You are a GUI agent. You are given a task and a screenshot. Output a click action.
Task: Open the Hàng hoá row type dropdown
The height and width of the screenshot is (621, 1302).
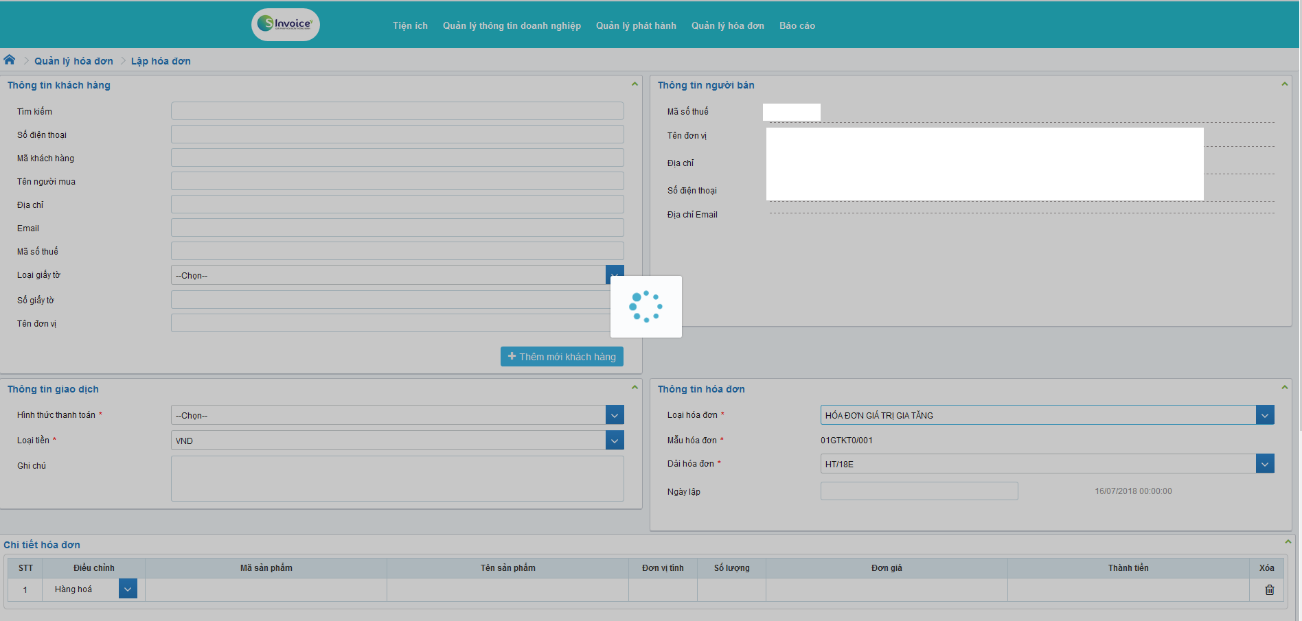pos(128,589)
